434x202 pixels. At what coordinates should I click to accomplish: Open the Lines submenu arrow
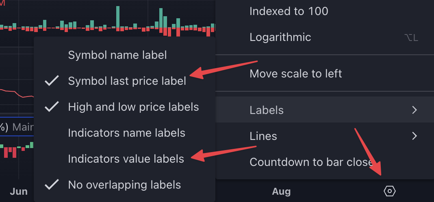click(x=414, y=136)
